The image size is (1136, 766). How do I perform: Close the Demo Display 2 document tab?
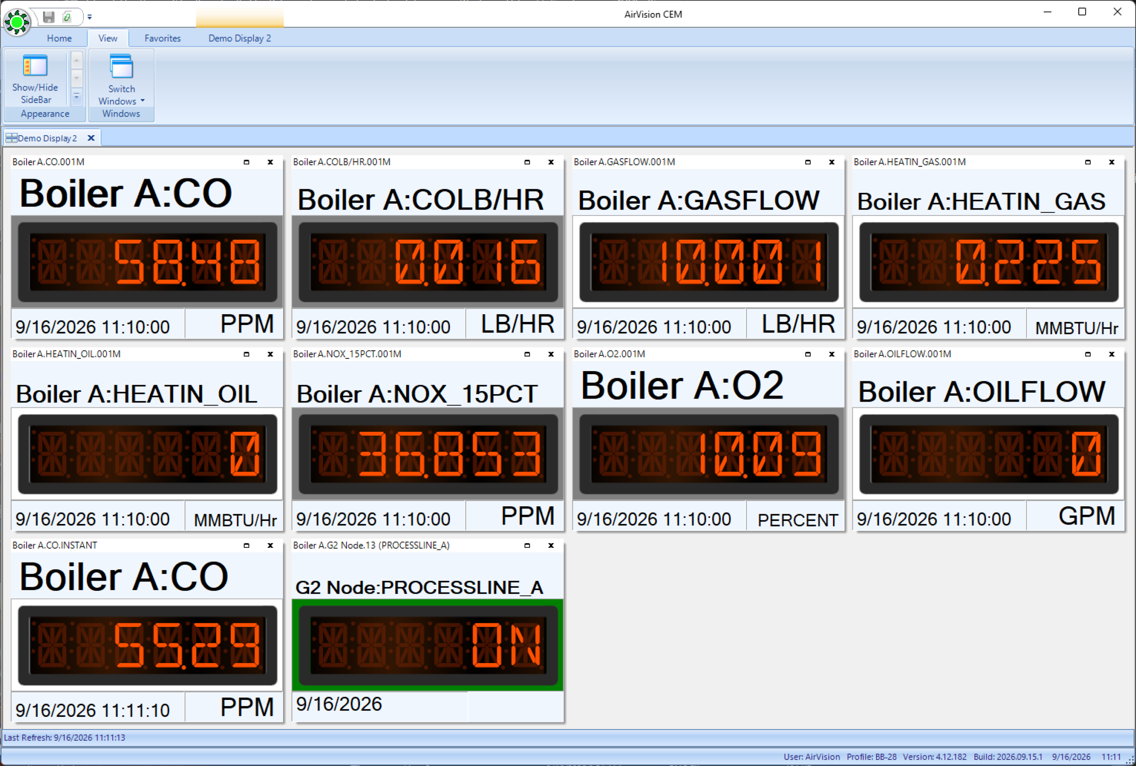[x=91, y=138]
